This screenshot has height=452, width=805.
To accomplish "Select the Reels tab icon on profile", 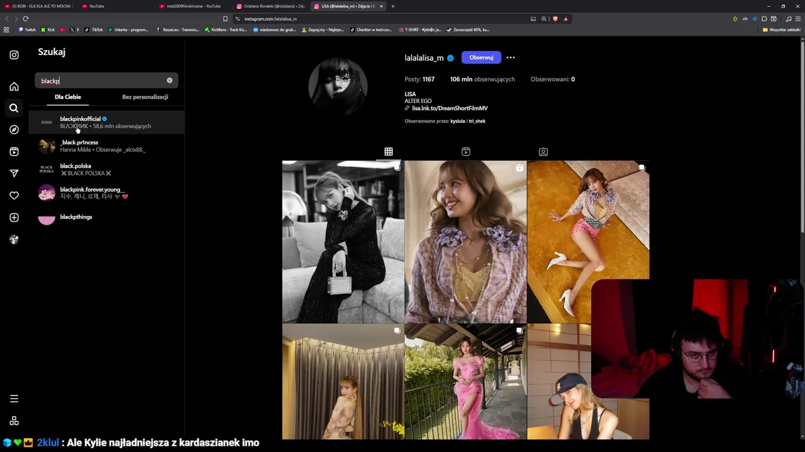I will (466, 151).
